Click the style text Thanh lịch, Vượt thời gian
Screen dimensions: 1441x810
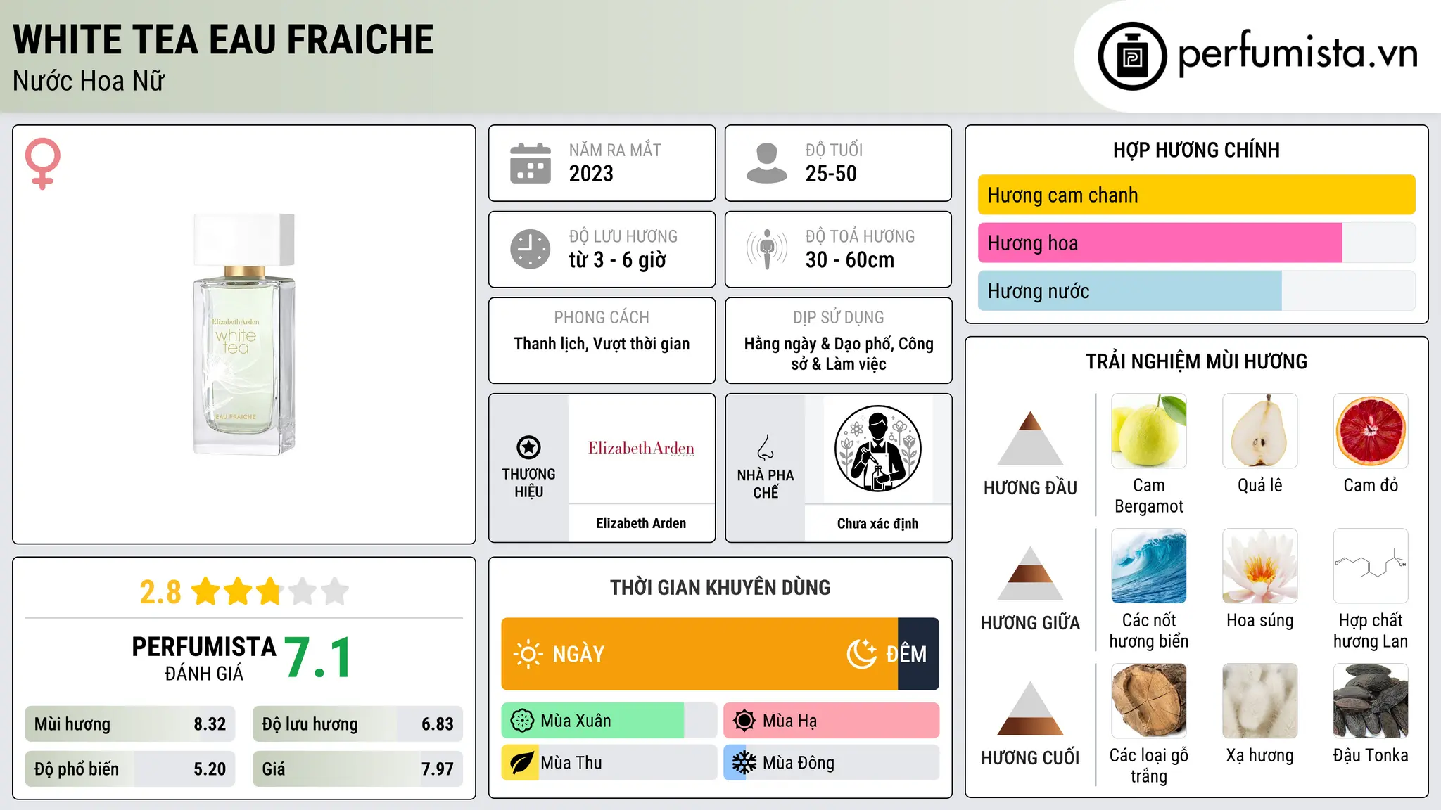(602, 344)
